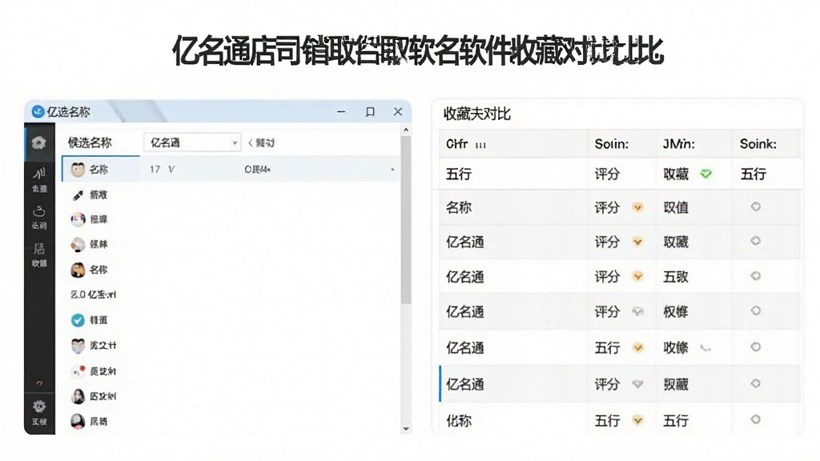Screen dimensions: 820x461
Task: Select the Z.0 亿 entry in the list
Action: click(x=93, y=295)
